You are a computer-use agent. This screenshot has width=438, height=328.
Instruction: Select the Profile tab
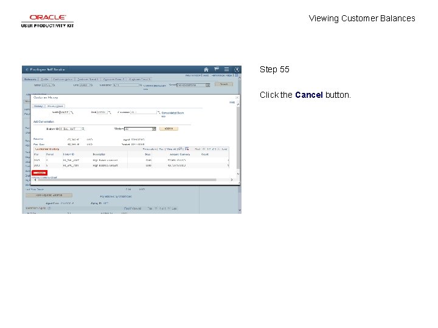point(44,80)
